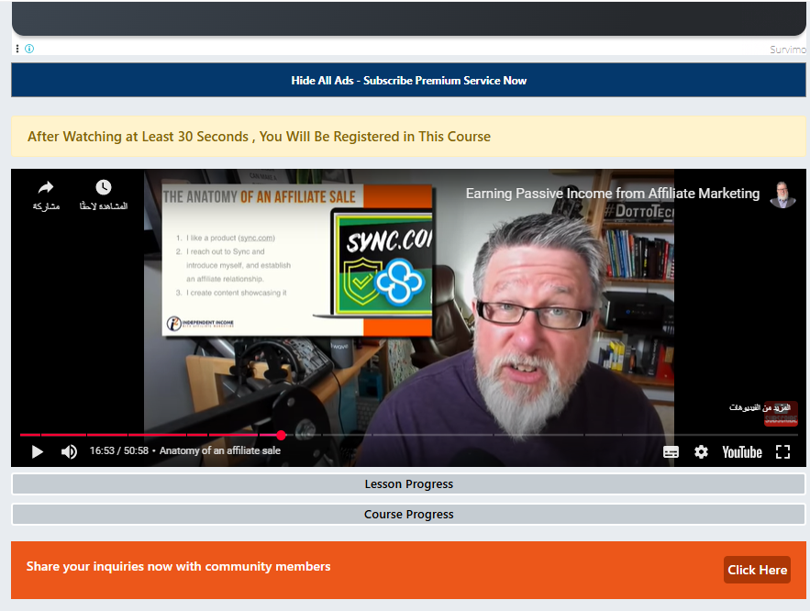This screenshot has width=810, height=611.
Task: Expand the Anatomy of an affiliate sale chapter
Action: [221, 451]
